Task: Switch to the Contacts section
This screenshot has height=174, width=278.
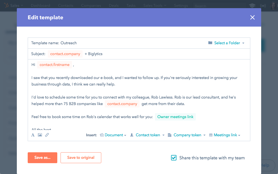Action: pos(66,5)
